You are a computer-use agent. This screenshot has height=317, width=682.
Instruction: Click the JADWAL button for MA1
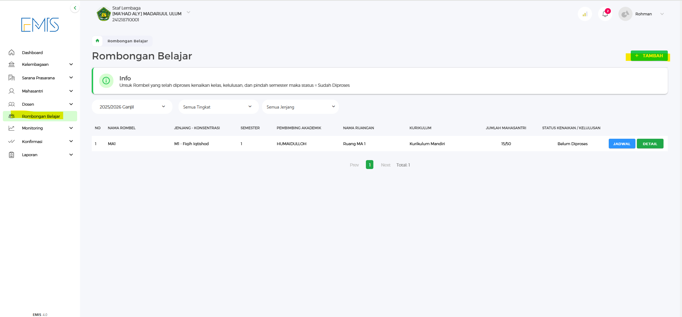coord(622,144)
